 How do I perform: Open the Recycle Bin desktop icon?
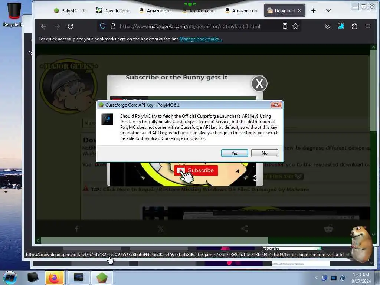tap(13, 14)
